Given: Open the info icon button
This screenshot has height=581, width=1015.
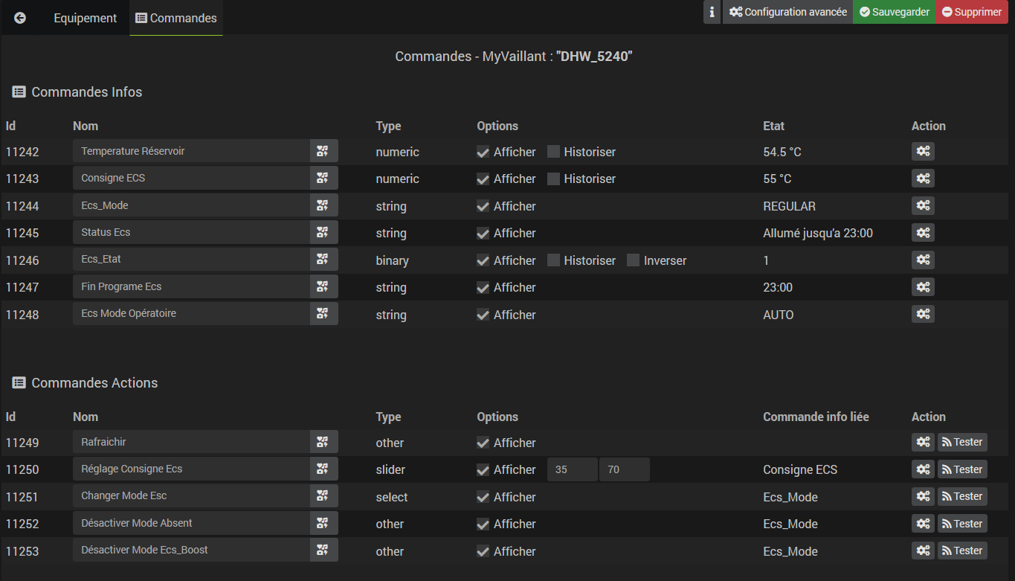Looking at the screenshot, I should coord(712,12).
